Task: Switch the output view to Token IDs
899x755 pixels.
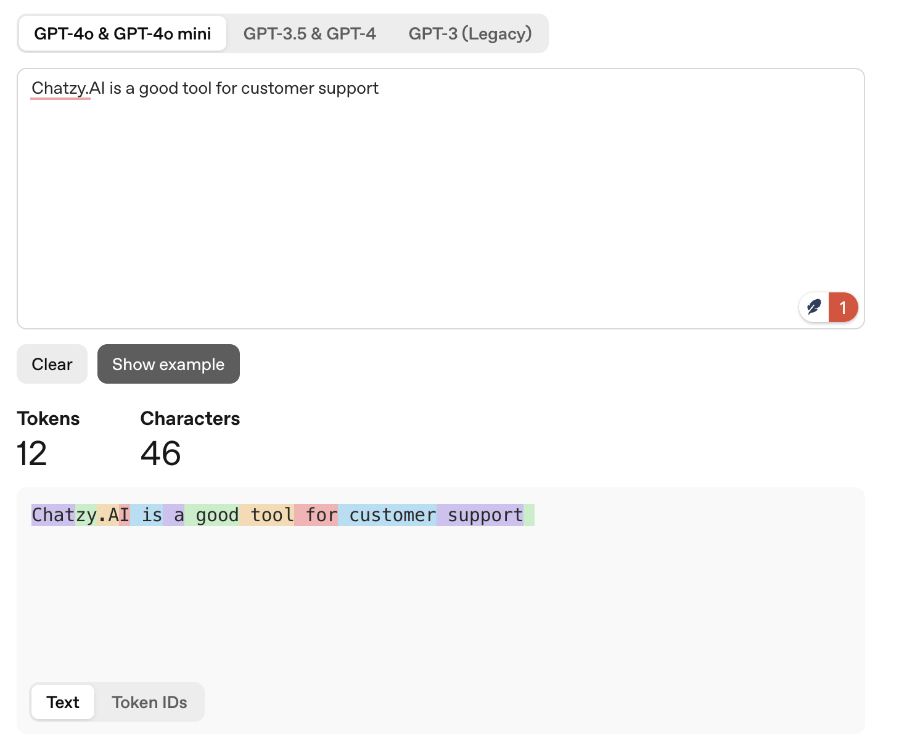Action: 149,702
